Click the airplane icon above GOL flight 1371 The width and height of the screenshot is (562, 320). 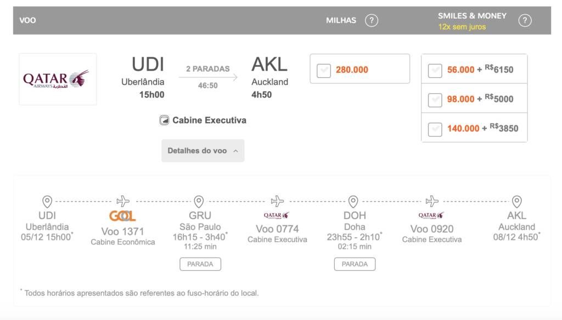click(x=123, y=201)
